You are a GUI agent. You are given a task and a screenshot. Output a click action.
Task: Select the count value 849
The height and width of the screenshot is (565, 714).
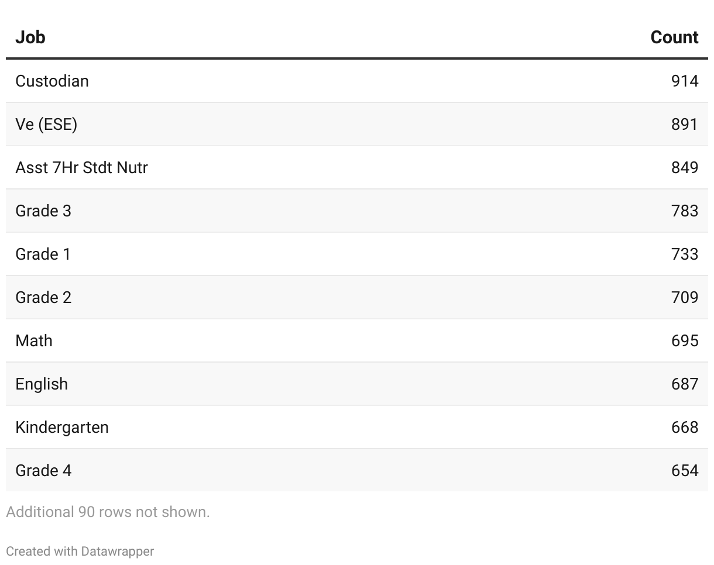pyautogui.click(x=685, y=167)
